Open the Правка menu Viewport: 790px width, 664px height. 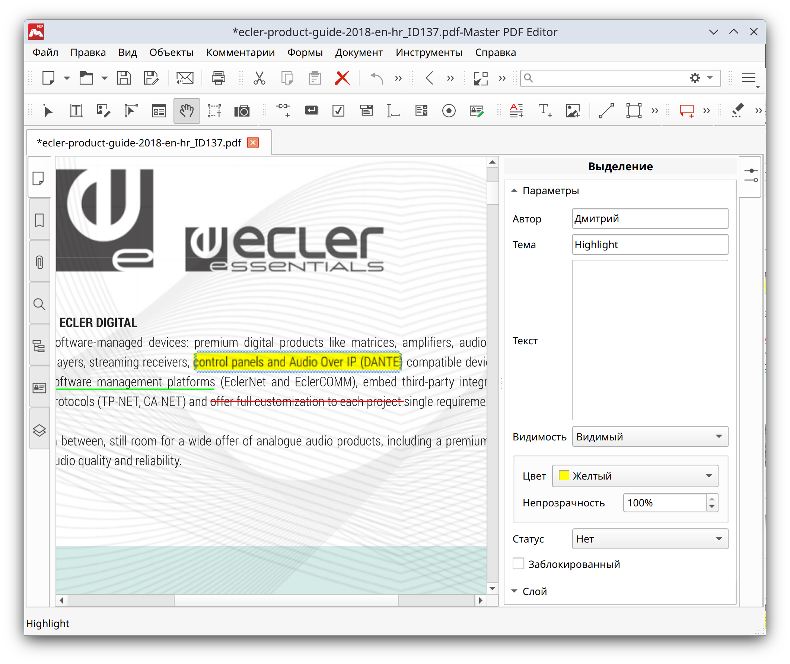(88, 52)
